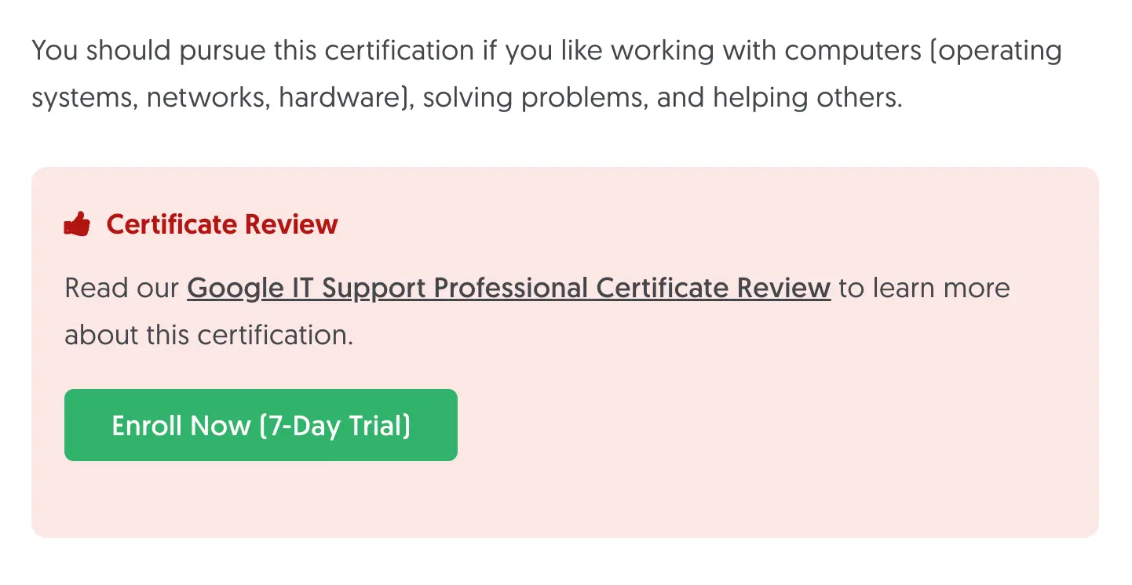Click the 'to learn more' text
1132x585 pixels.
tap(924, 288)
